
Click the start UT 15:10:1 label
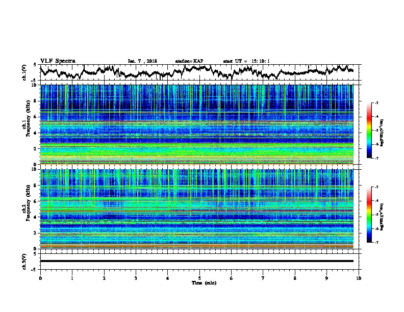pos(246,61)
